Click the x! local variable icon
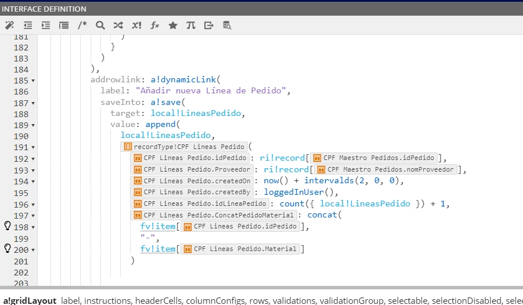This screenshot has width=523, height=305. 136,26
